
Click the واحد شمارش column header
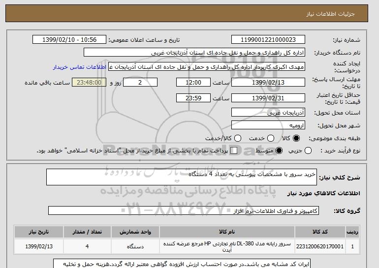[135, 232]
